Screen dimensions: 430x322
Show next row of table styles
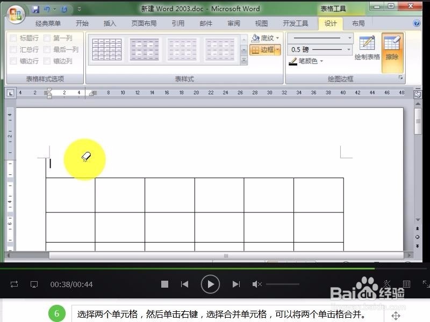pos(244,50)
